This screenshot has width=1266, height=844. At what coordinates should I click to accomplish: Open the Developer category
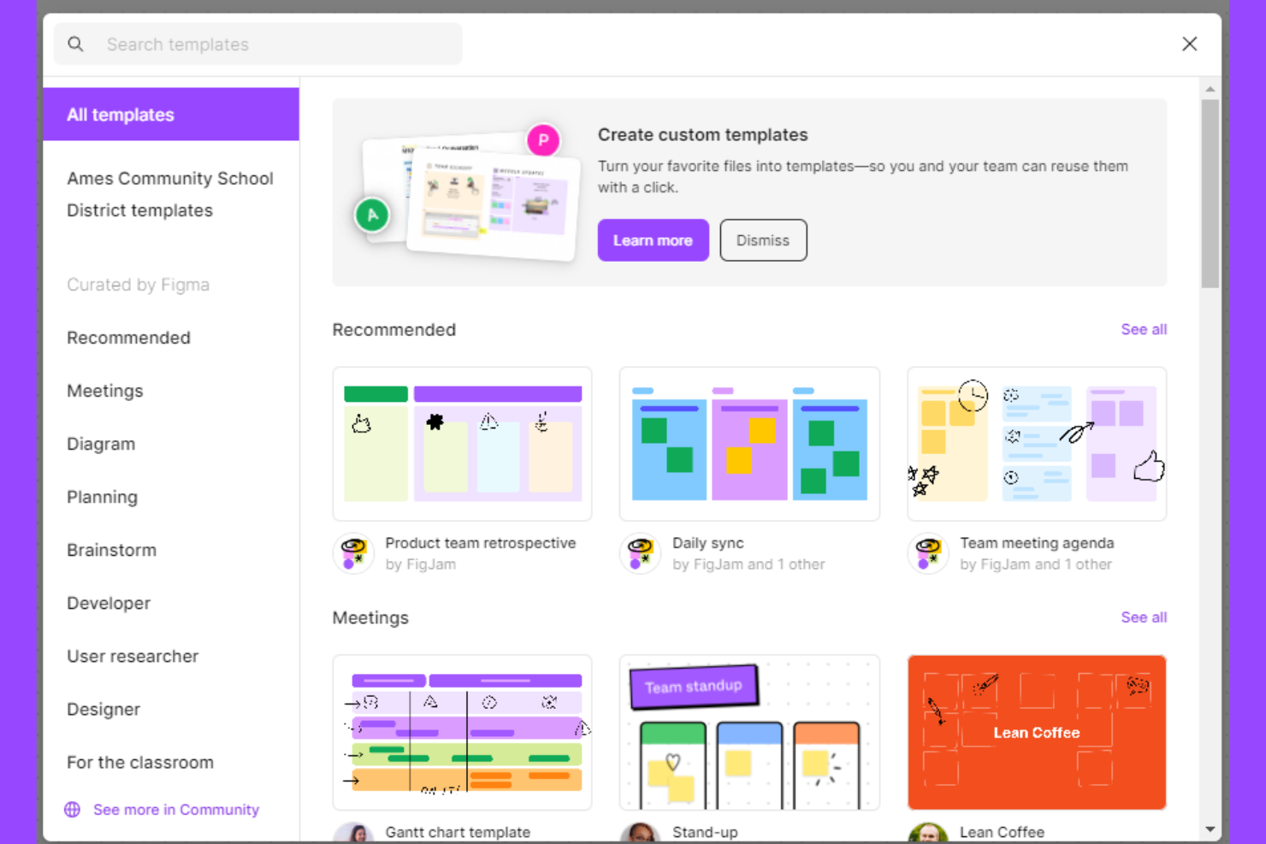[x=109, y=603]
